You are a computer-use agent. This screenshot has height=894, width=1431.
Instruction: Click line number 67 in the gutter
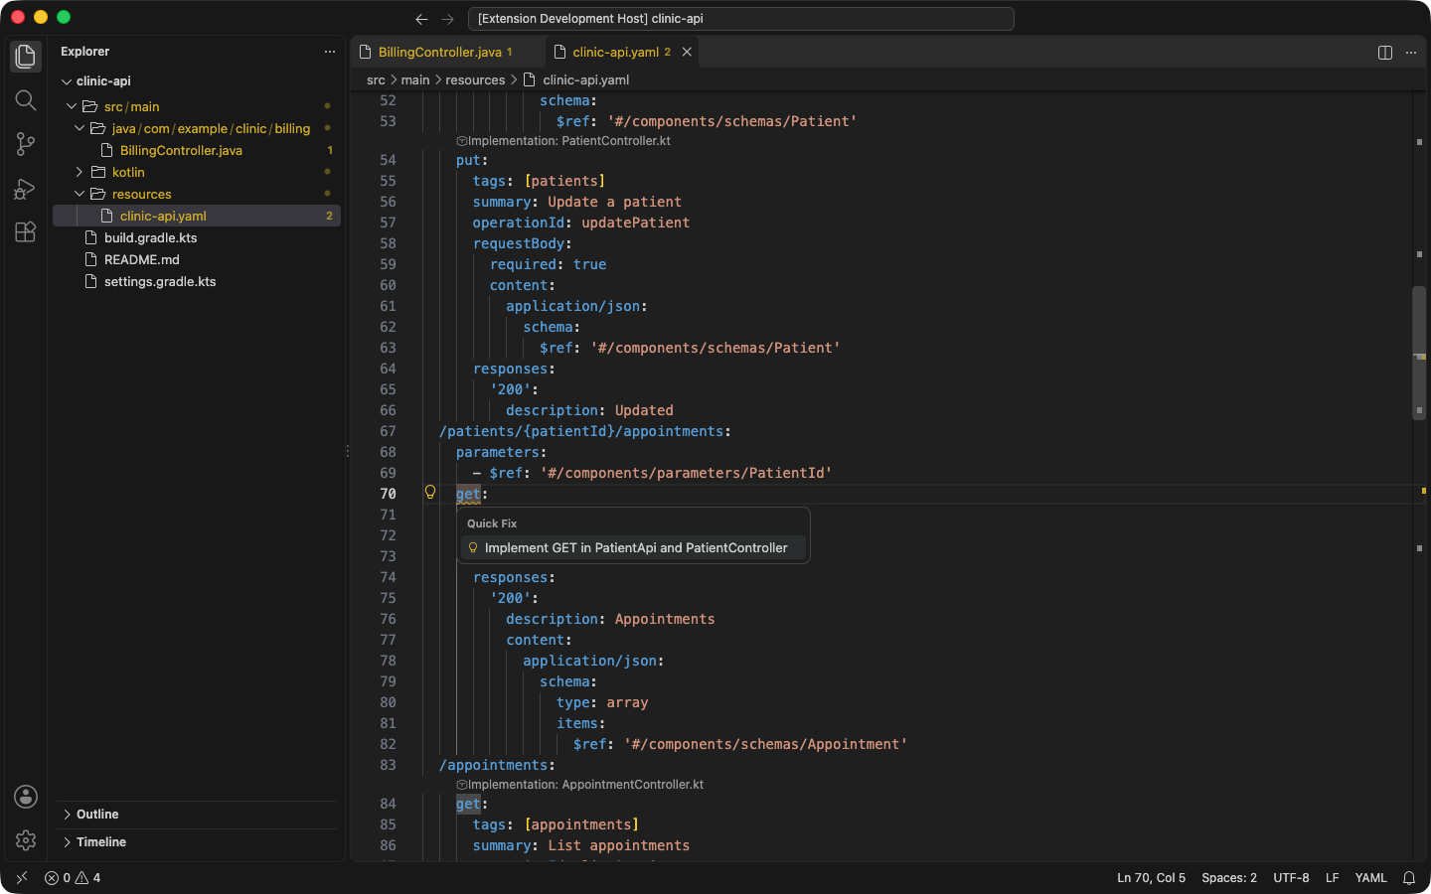point(388,431)
